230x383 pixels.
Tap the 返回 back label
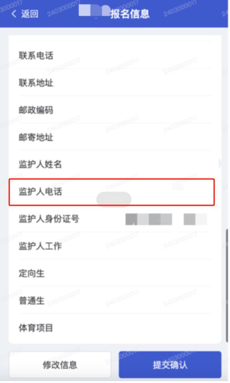point(29,14)
